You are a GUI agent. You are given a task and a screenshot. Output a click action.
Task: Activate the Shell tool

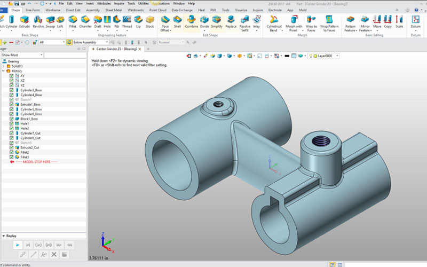tap(177, 22)
